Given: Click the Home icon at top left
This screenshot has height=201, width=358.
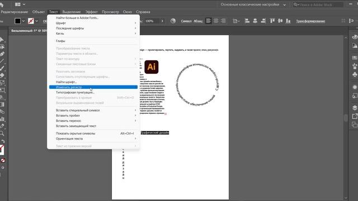Looking at the screenshot, I should pyautogui.click(x=2, y=4).
